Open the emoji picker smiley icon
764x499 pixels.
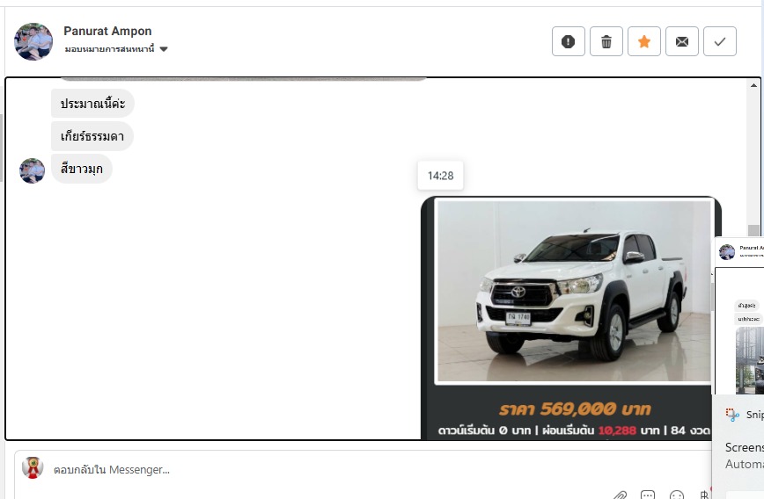click(677, 495)
